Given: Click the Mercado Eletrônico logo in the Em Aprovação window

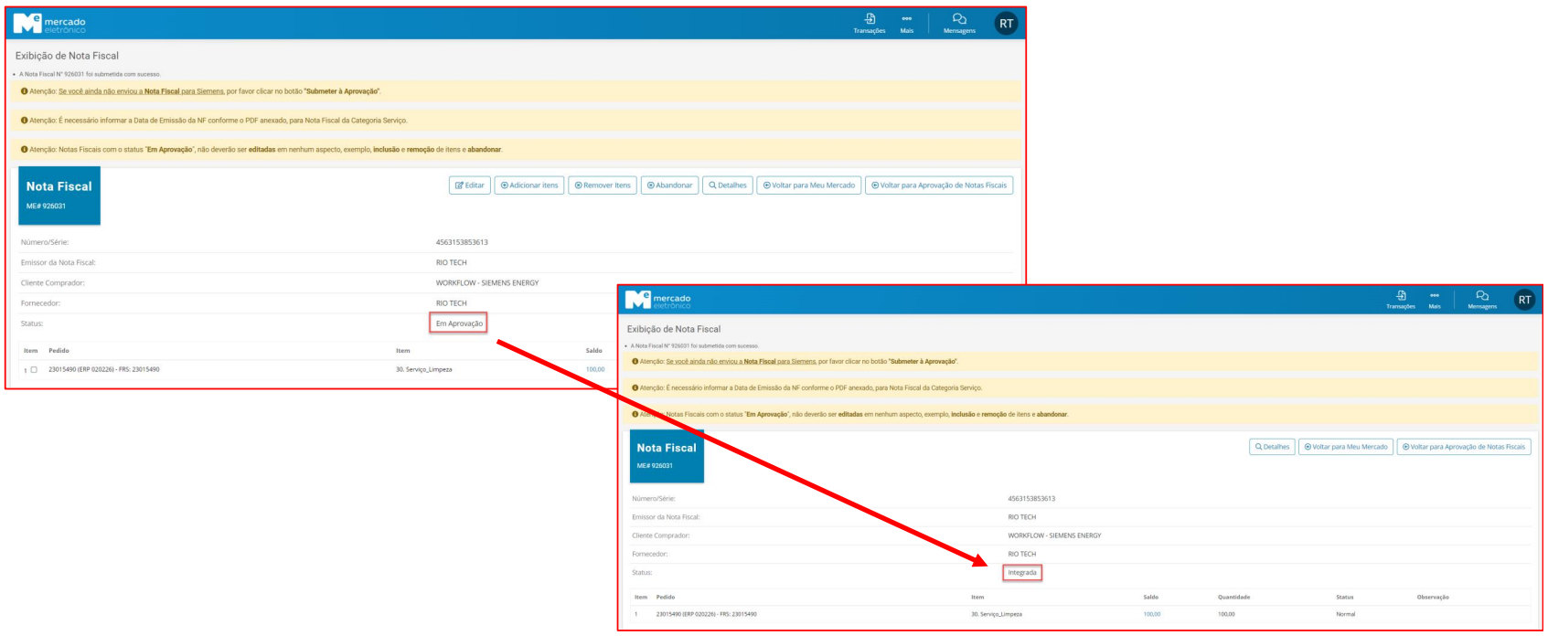Looking at the screenshot, I should [x=49, y=23].
